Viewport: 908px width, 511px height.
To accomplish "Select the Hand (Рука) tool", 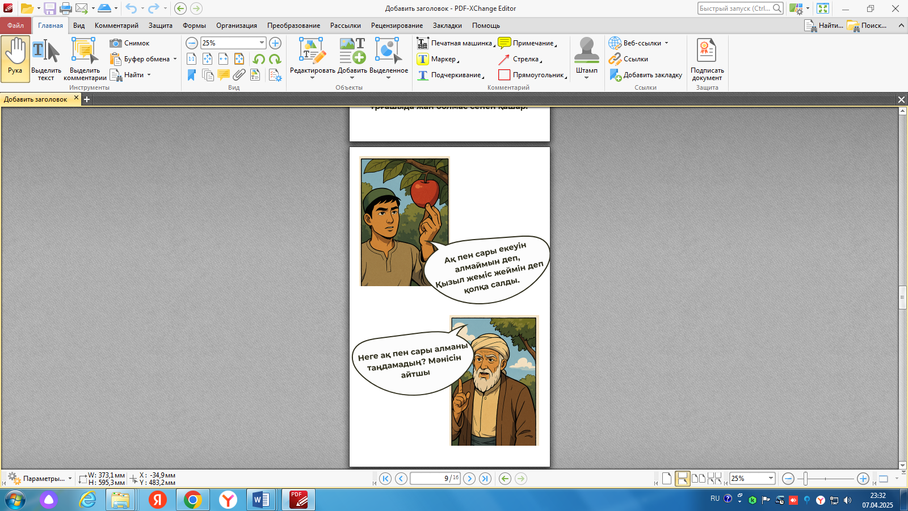I will (x=15, y=58).
